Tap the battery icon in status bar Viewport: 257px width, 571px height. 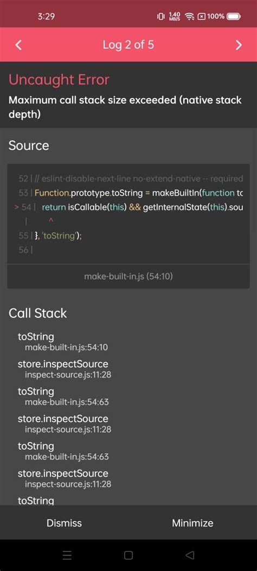coord(233,16)
